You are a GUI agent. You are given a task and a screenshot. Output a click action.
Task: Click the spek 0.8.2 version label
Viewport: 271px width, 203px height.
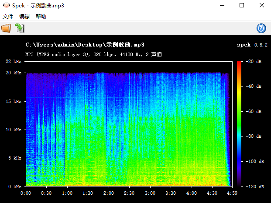[252, 45]
